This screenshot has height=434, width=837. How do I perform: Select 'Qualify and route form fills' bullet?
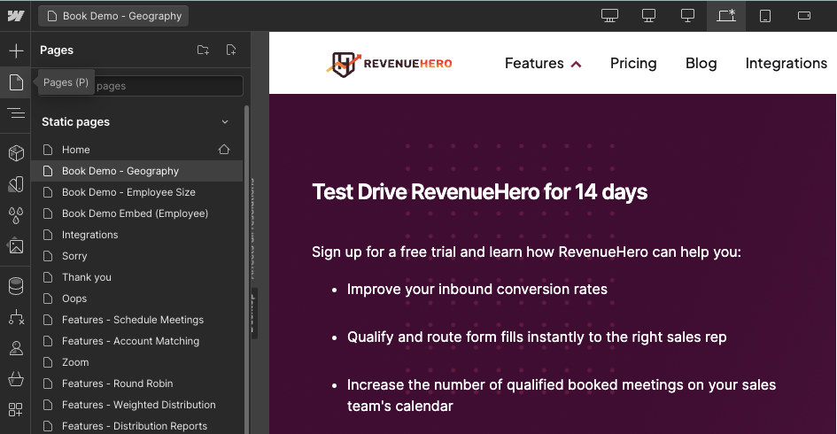coord(537,337)
